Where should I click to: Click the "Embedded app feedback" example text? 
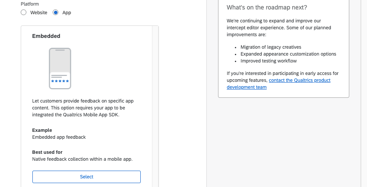(59, 137)
